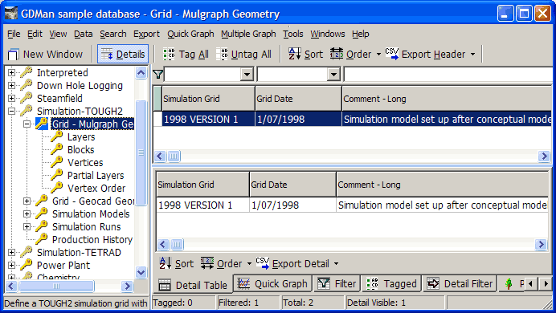Click the Tag All toolbar icon
556x313 pixels.
click(x=170, y=55)
